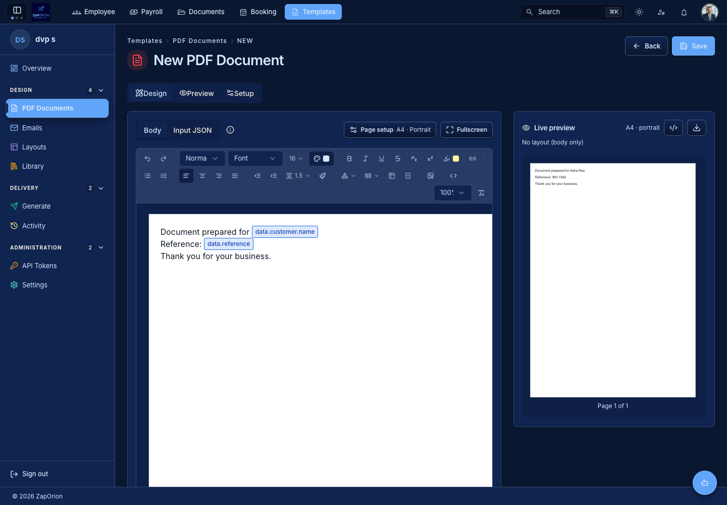727x505 pixels.
Task: Toggle italic formatting
Action: (x=366, y=159)
